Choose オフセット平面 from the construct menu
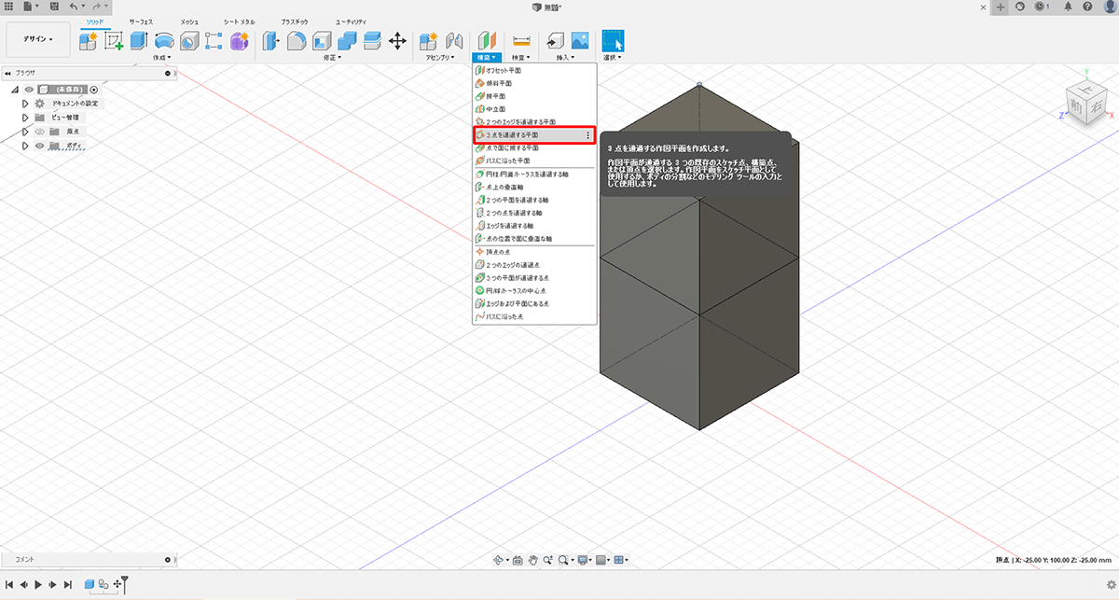The width and height of the screenshot is (1119, 600). coord(503,71)
